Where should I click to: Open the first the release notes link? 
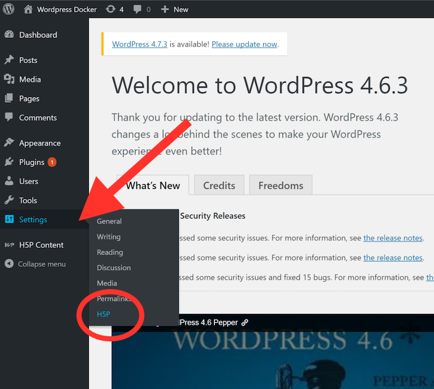pos(393,238)
